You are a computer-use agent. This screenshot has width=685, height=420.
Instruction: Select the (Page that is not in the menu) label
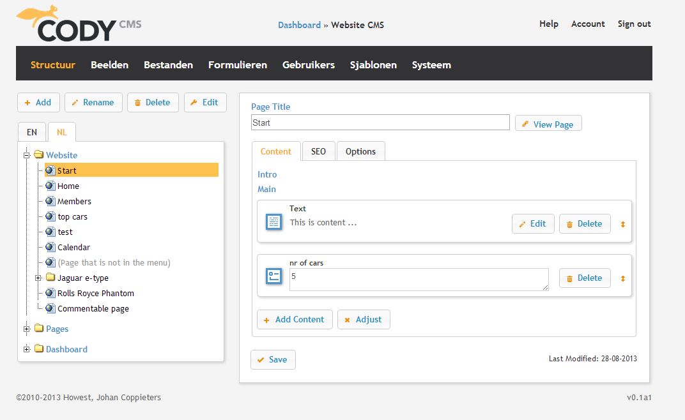tap(114, 262)
